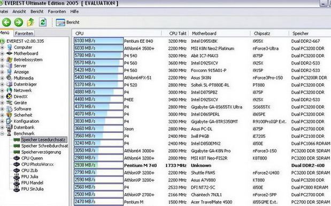Viewport: 331px width, 206px height.
Task: Click the EVEREST v2.00.335 root icon
Action: point(2,41)
